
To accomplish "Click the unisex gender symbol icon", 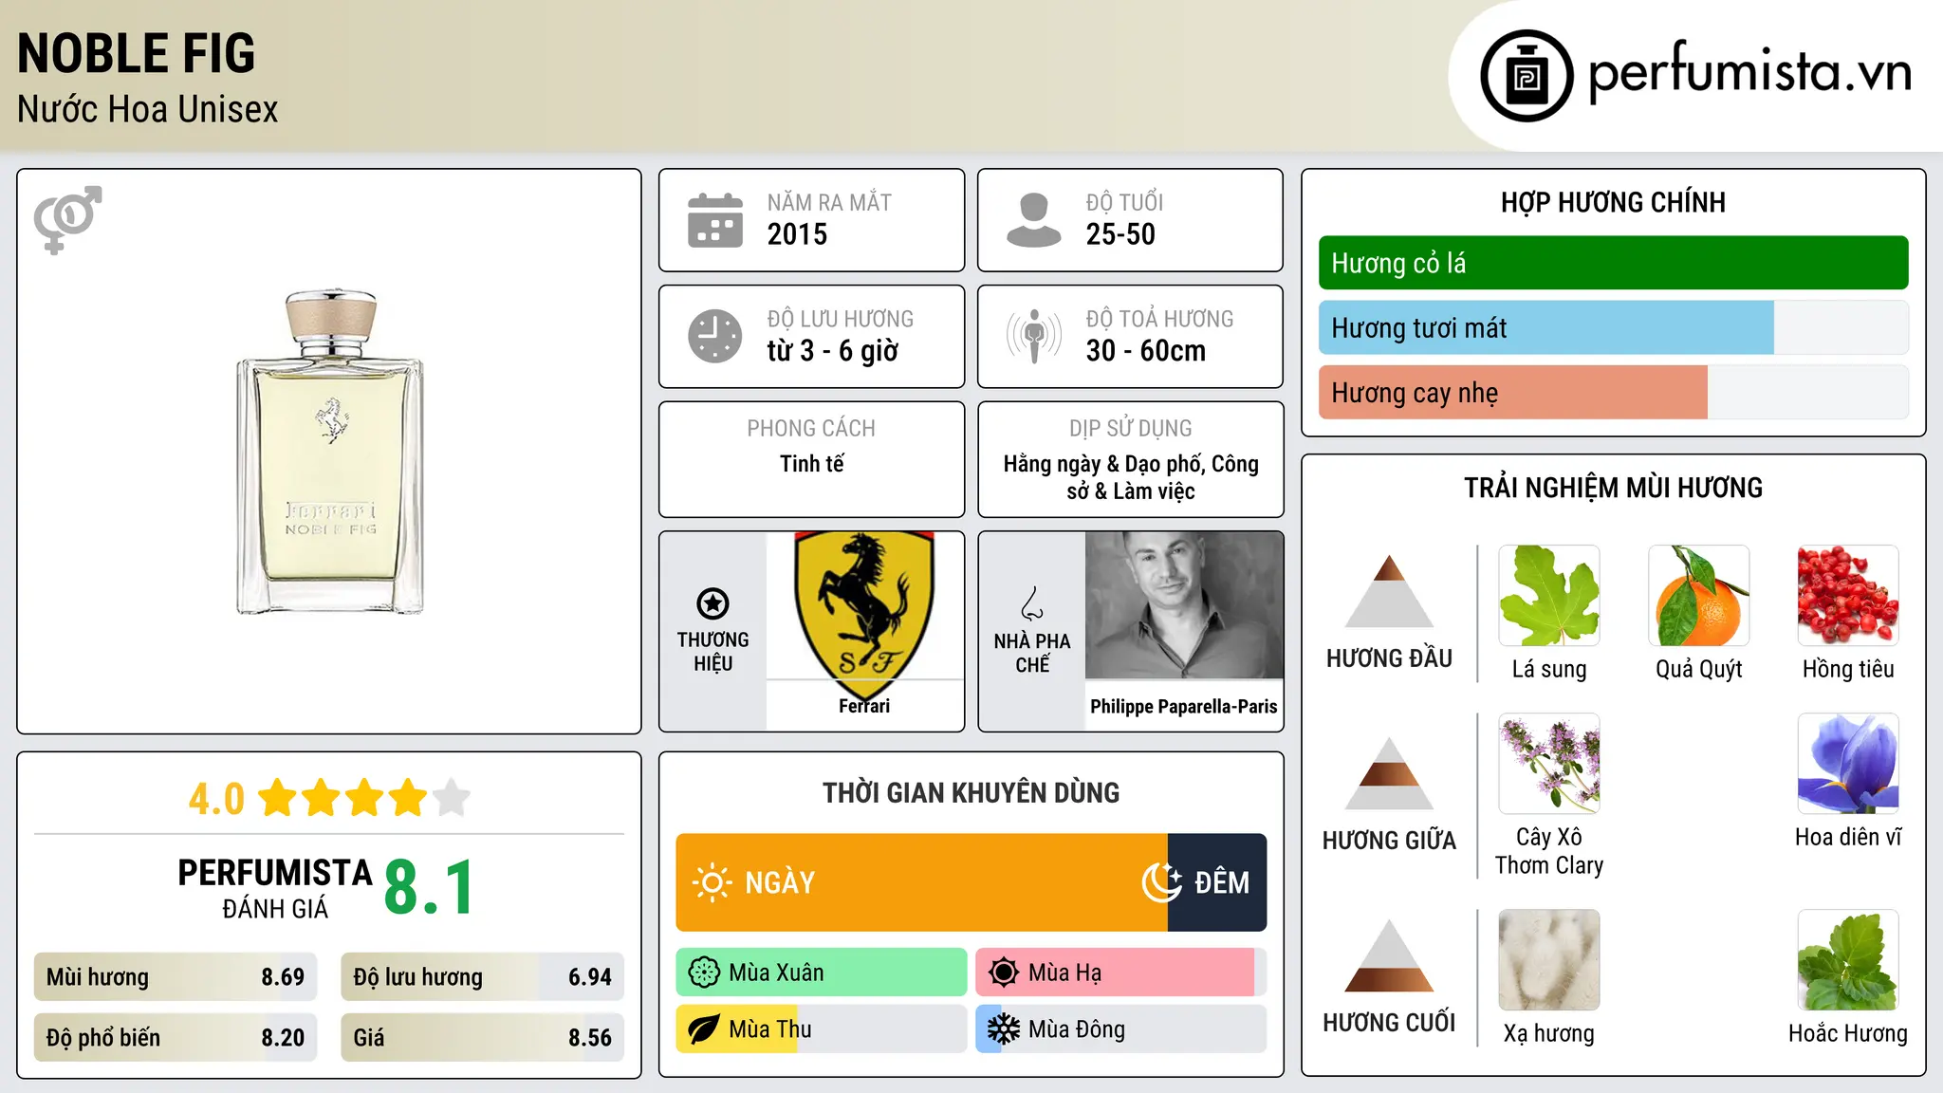I will pos(67,220).
